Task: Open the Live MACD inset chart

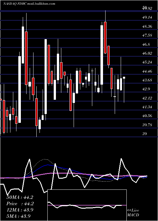Action: click(87, 205)
